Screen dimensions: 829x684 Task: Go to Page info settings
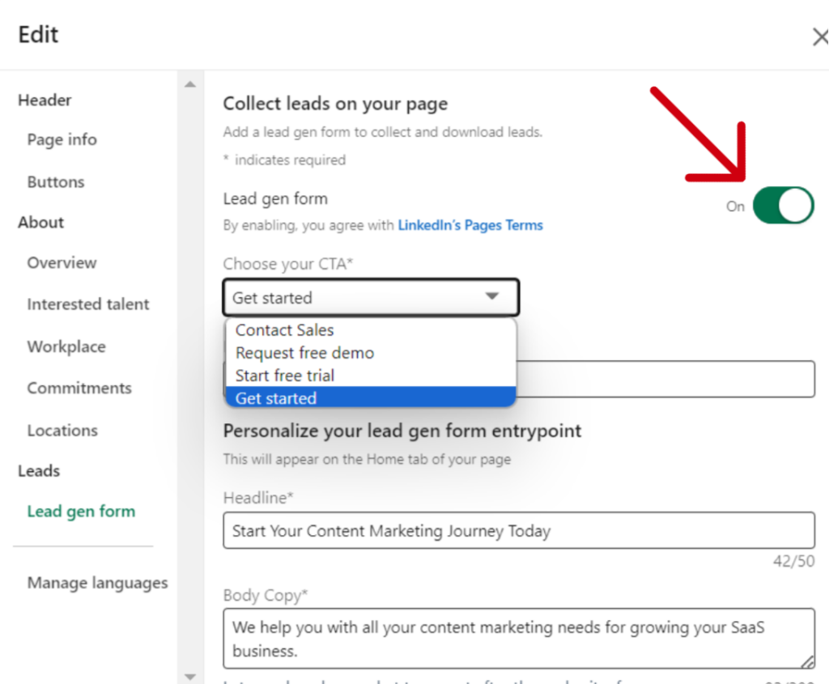click(62, 139)
